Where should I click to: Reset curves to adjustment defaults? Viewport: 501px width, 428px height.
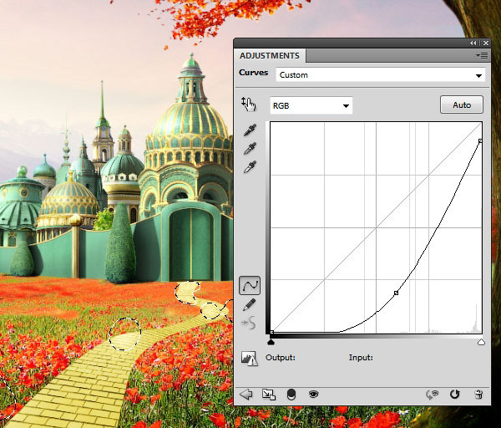pos(455,394)
